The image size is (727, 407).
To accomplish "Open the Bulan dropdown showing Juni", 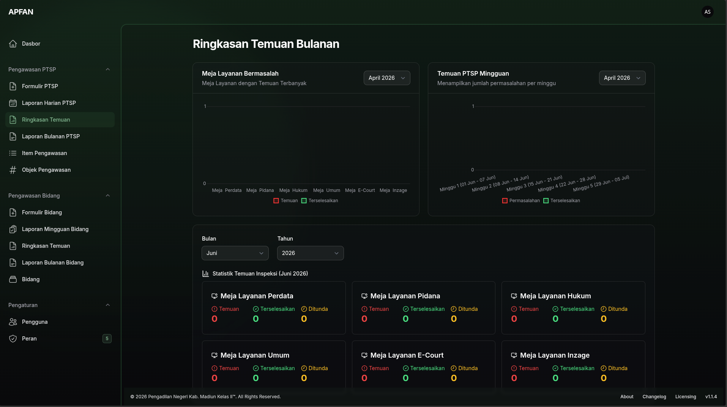I will pyautogui.click(x=235, y=253).
